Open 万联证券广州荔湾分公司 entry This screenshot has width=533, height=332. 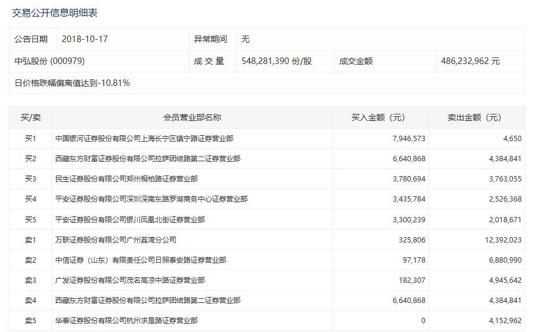pyautogui.click(x=115, y=240)
